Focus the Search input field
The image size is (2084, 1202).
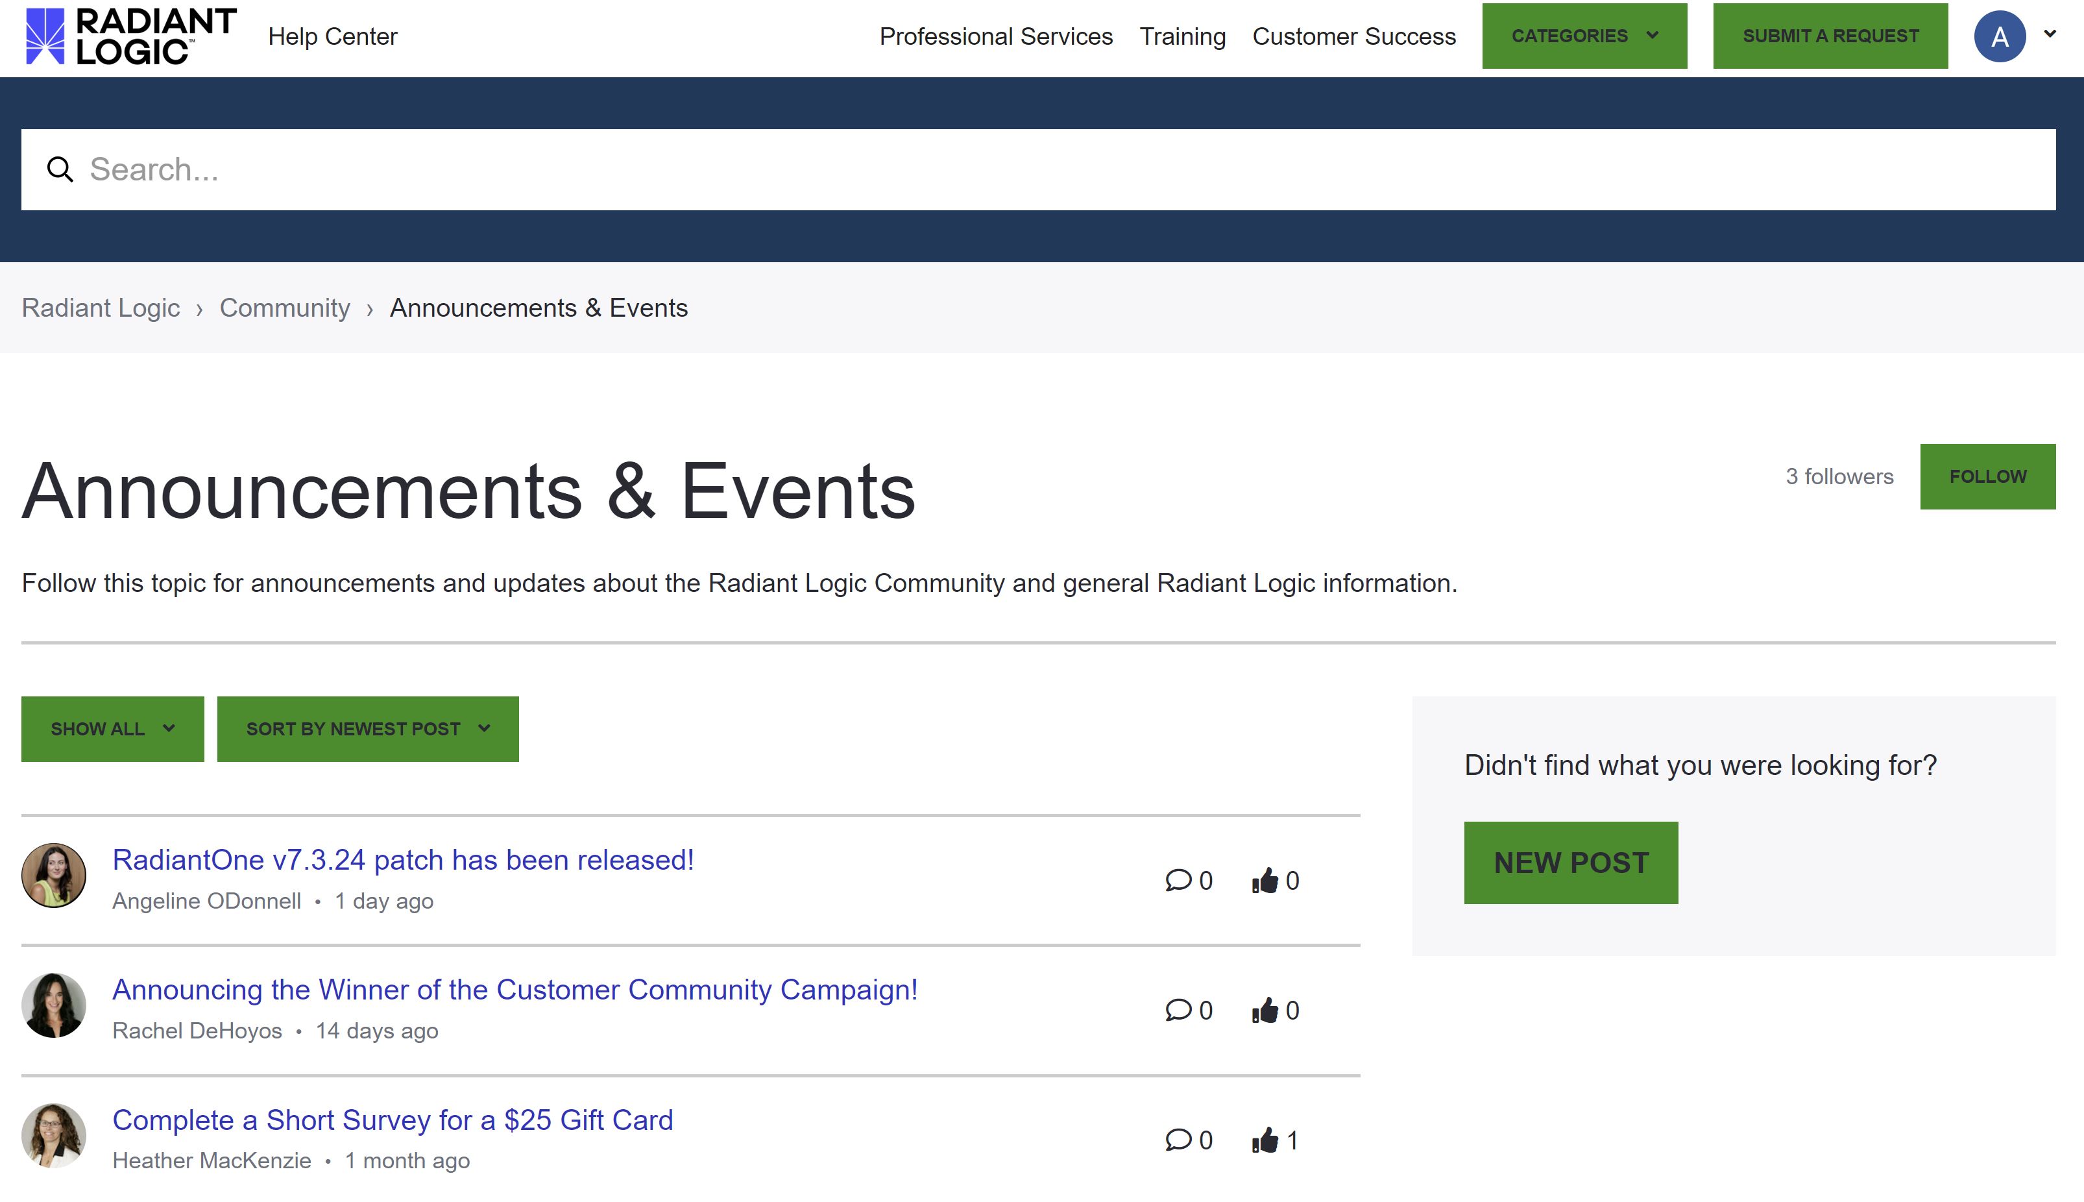(x=1038, y=169)
